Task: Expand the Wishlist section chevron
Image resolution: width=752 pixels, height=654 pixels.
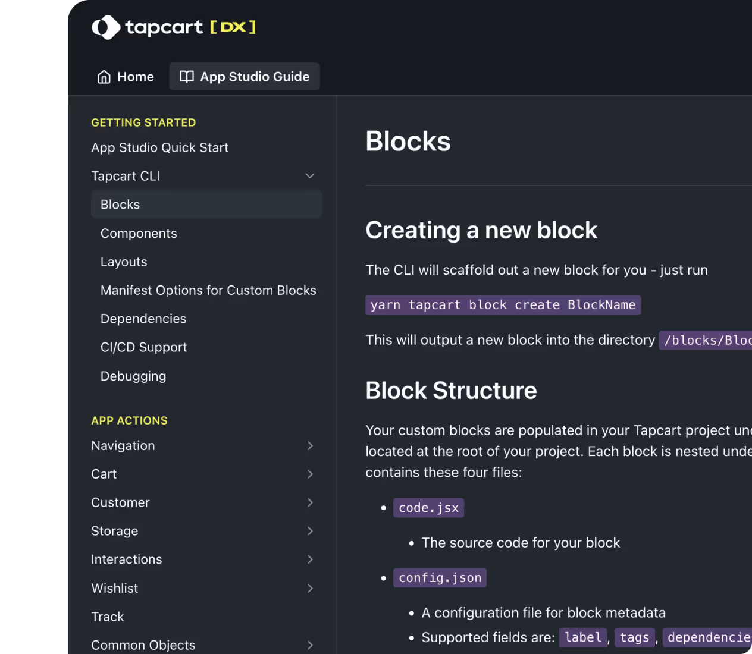Action: (310, 588)
